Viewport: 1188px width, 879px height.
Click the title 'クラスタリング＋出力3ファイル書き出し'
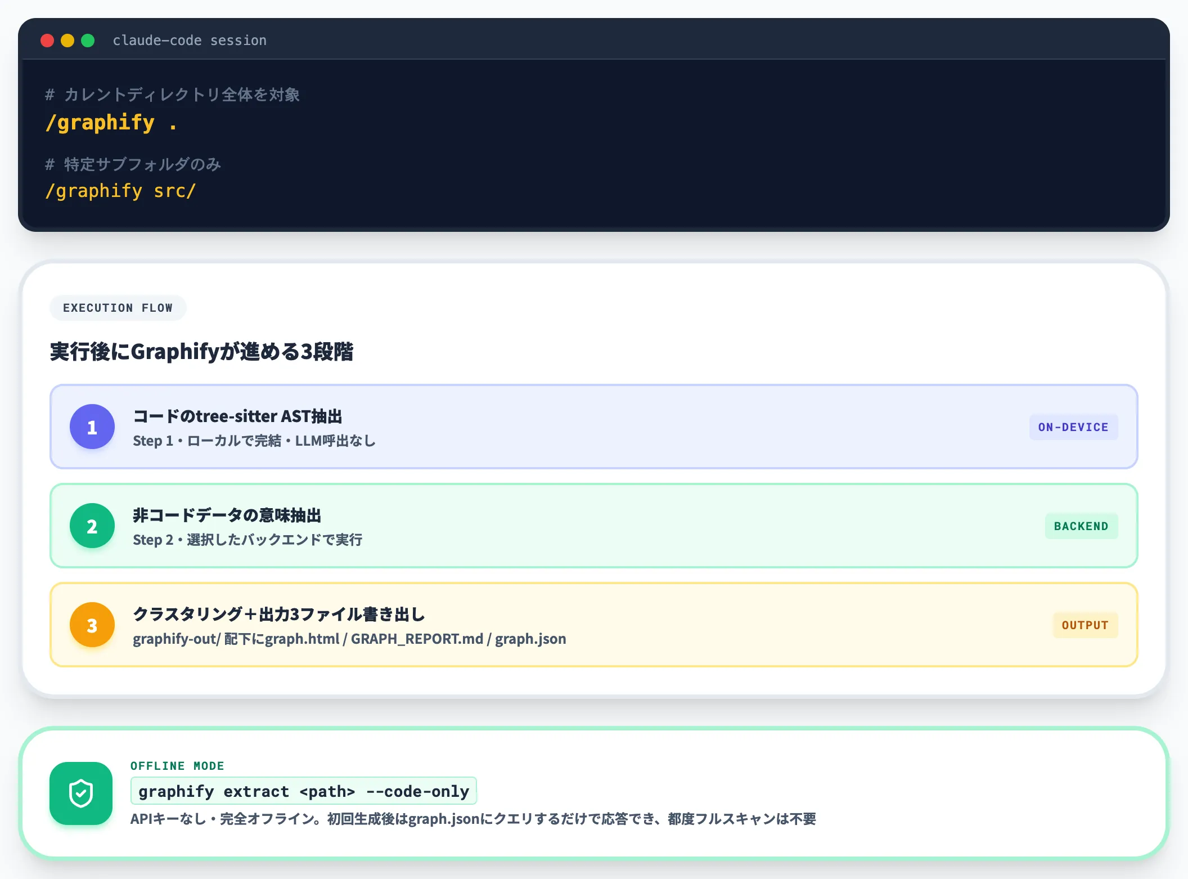point(279,615)
